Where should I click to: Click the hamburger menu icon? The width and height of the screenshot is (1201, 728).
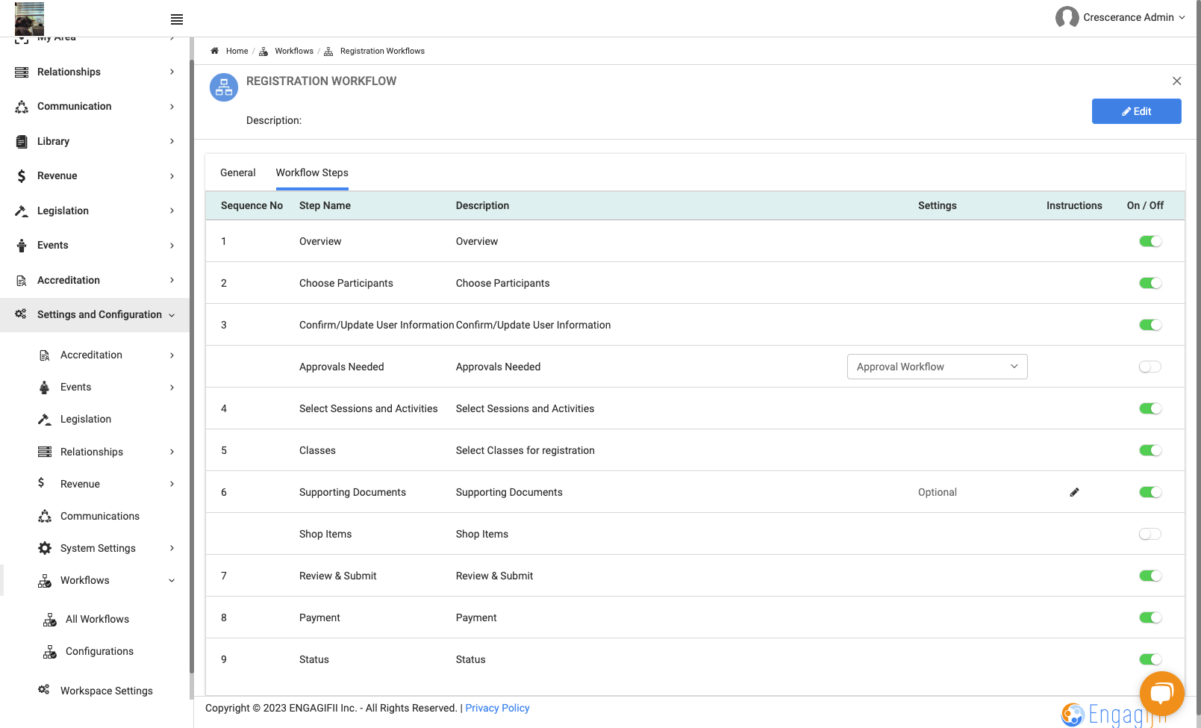177,19
